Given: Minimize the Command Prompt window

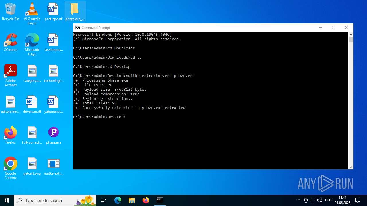Looking at the screenshot, I should 321,27.
